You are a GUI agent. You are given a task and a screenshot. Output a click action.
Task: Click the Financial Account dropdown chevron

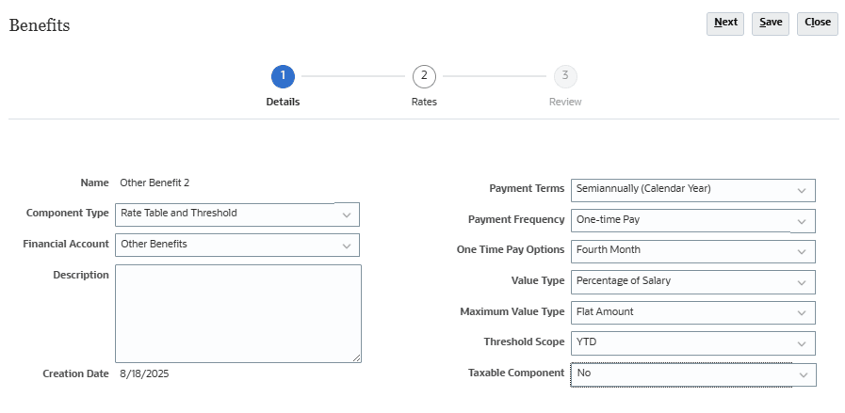tap(347, 246)
